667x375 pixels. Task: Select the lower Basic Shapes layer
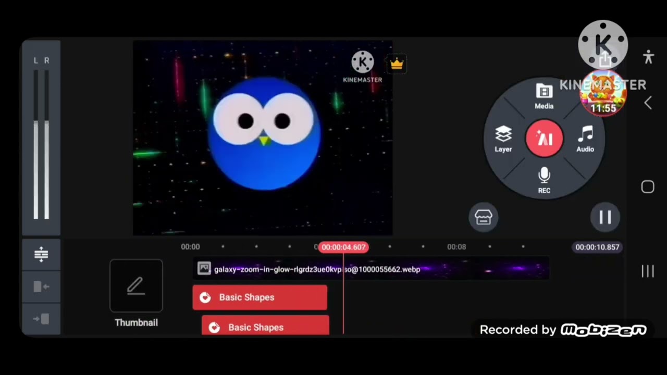[265, 326]
